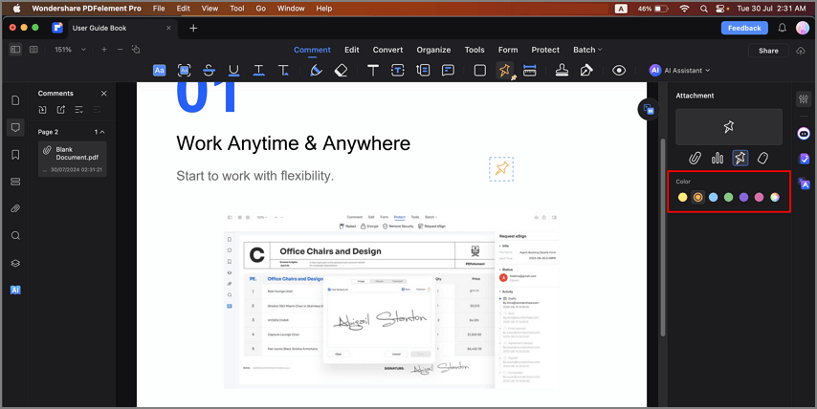Select the Area Highlight tool

184,71
